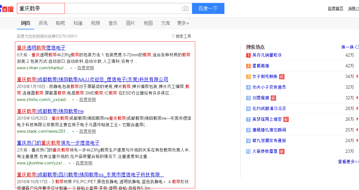Click the camera image search icon
The image size is (359, 190).
[185, 9]
